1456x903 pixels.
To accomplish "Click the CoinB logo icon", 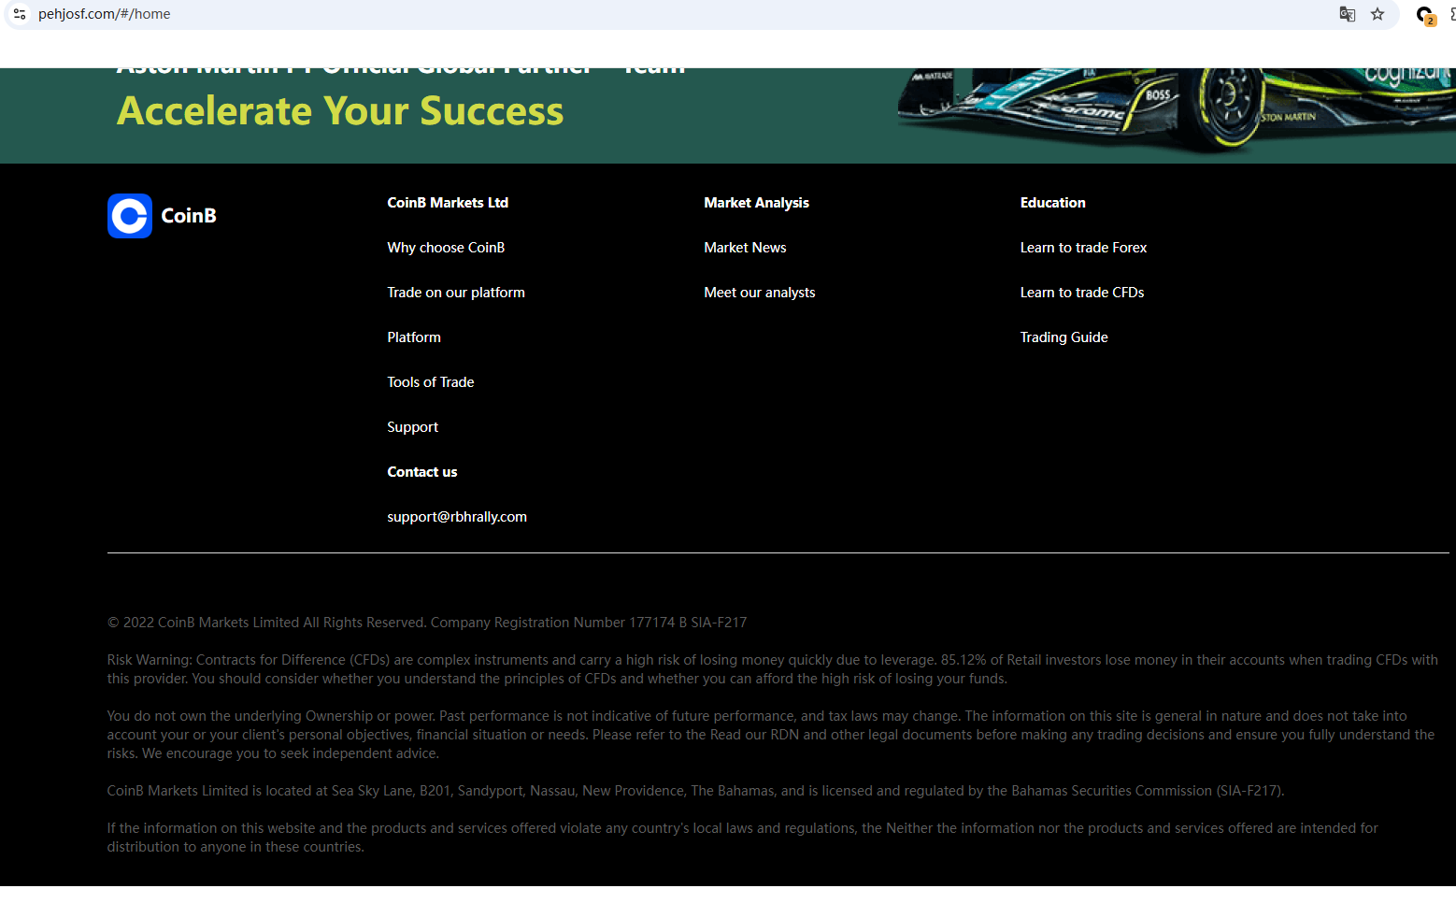I will (130, 216).
